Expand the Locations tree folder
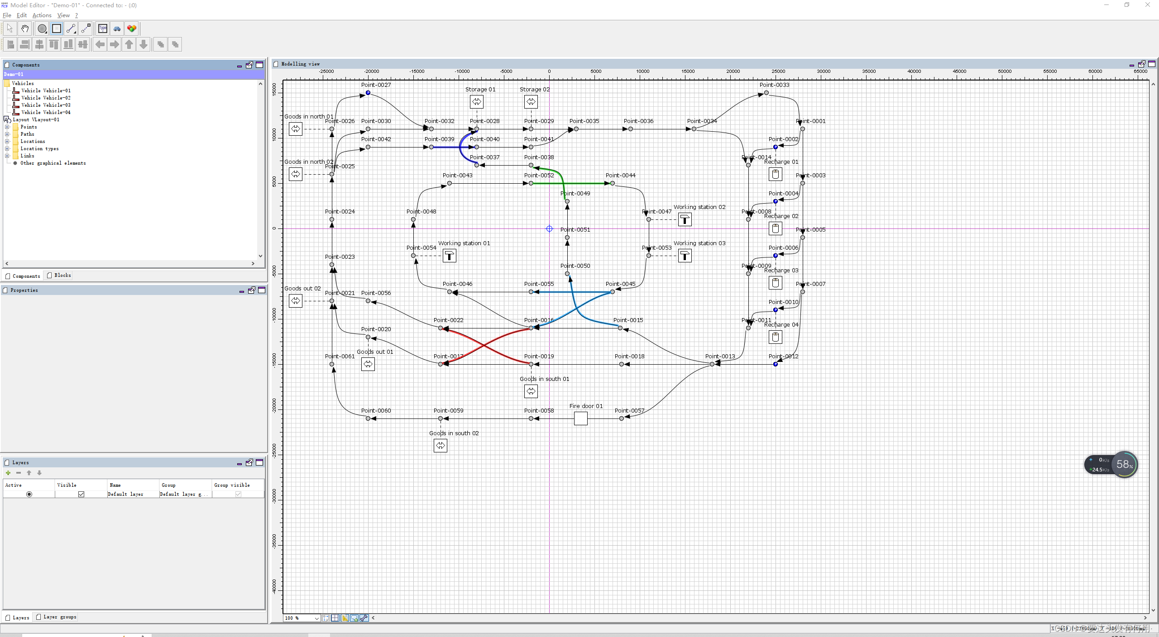1159x637 pixels. coord(7,141)
